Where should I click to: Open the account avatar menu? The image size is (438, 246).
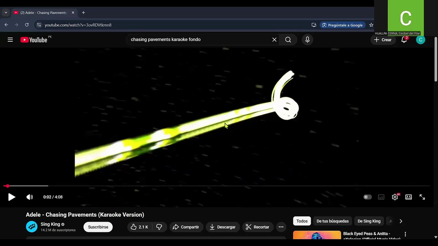click(x=421, y=40)
